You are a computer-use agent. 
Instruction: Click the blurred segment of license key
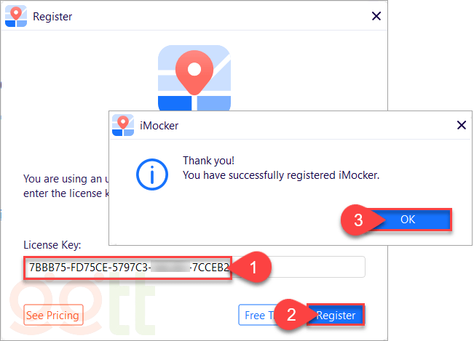tap(172, 268)
